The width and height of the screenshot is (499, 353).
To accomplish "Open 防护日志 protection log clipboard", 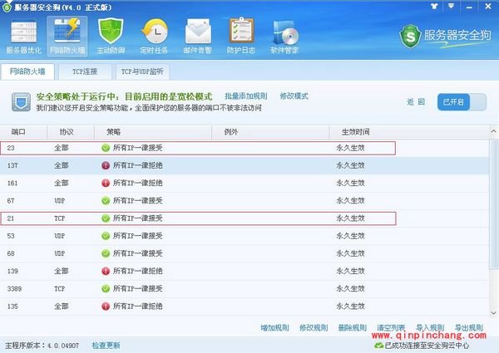I will (x=241, y=37).
